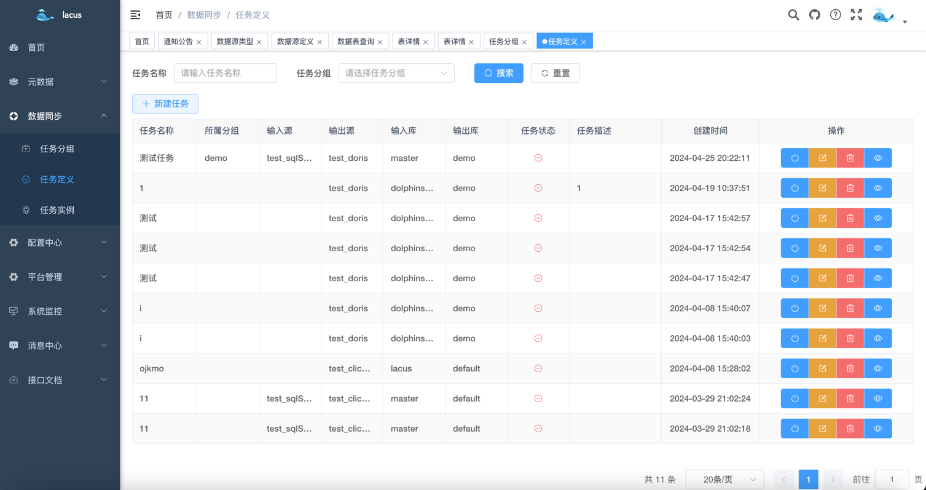Select page 1 in pagination
The height and width of the screenshot is (490, 926).
(x=808, y=479)
